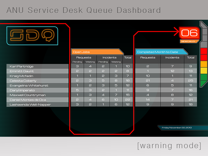The width and height of the screenshot is (208, 156).
Task: Click the Friday November 22, 2013 date box
Action: [177, 128]
